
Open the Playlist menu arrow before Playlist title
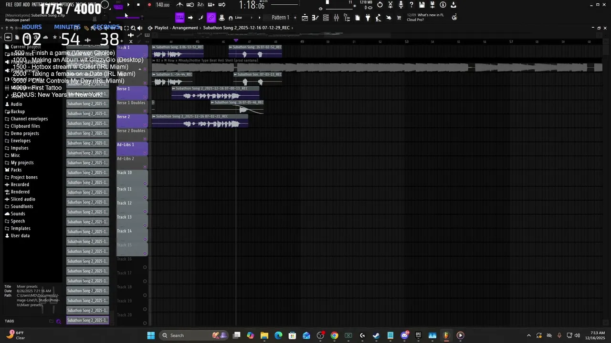150,28
